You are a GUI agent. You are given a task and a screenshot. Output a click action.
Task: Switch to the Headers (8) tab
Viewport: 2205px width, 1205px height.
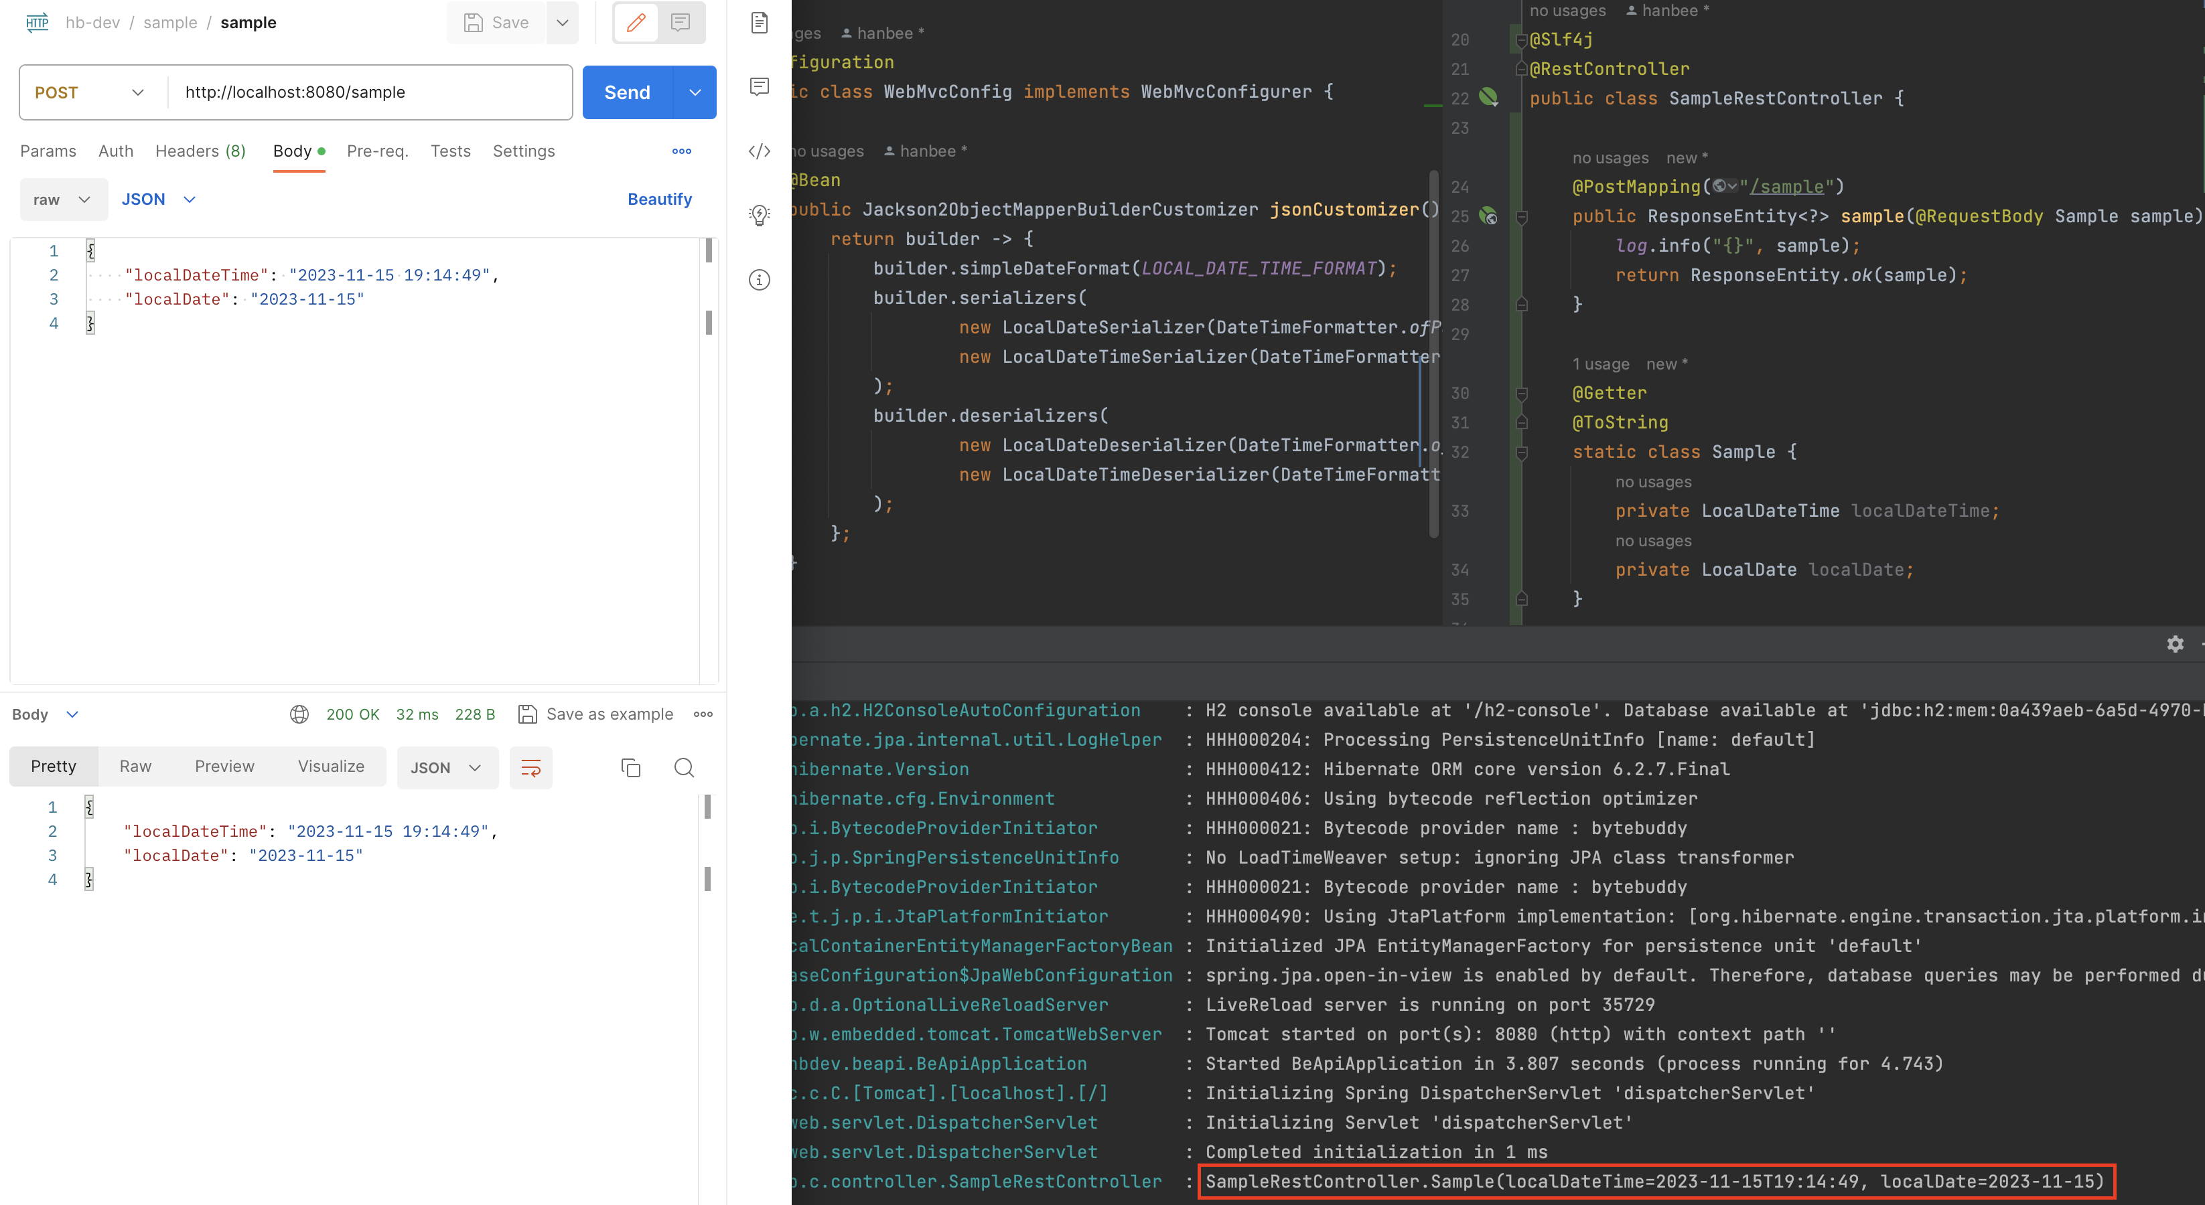tap(200, 151)
